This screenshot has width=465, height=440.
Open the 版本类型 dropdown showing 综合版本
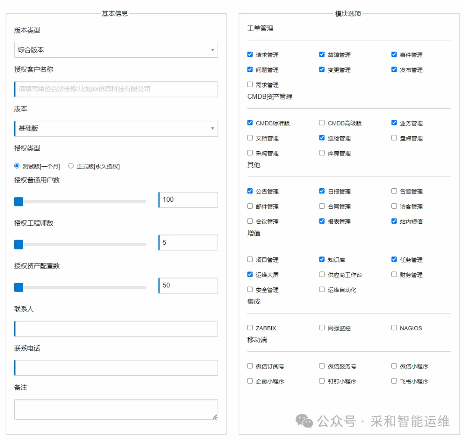[x=116, y=50]
